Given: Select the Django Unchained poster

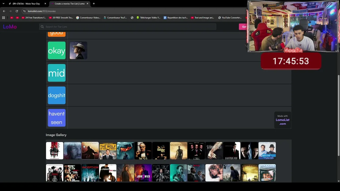Looking at the screenshot, I should (54, 173).
